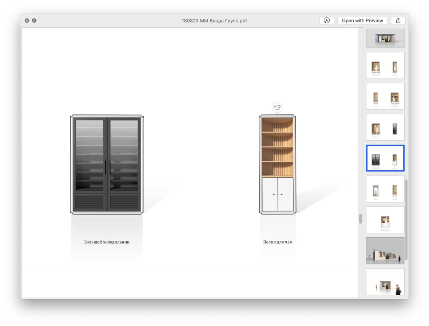Select the thumbnail with single centered cabinet
429x326 pixels.
[x=385, y=220]
